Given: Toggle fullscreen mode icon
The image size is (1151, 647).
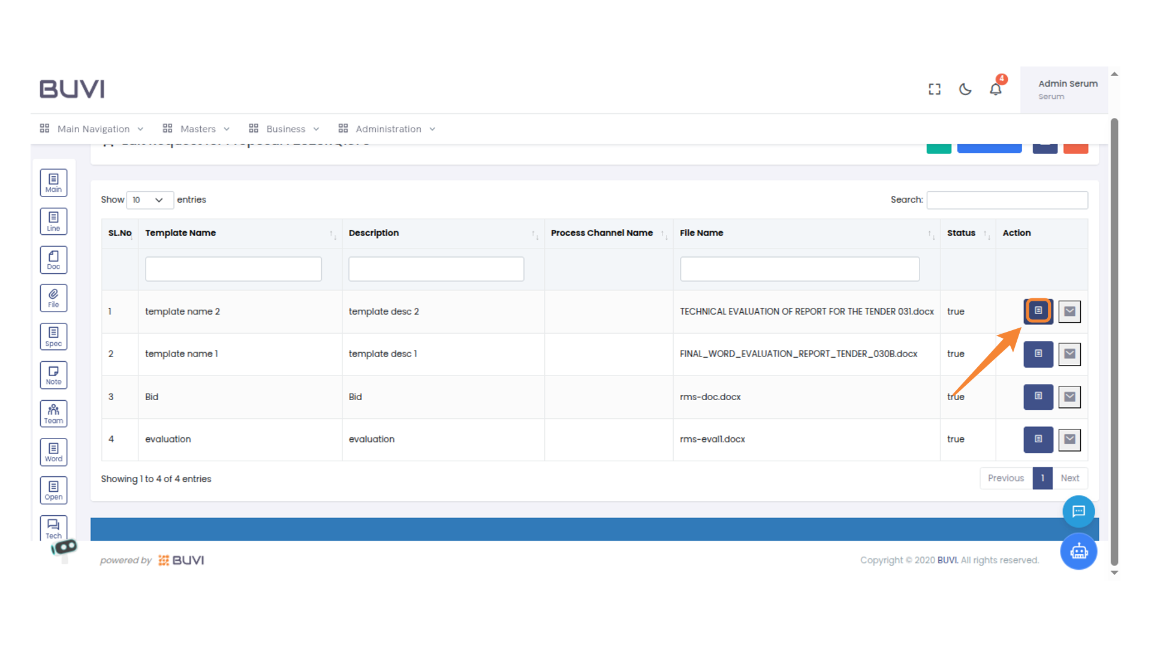Looking at the screenshot, I should point(934,89).
